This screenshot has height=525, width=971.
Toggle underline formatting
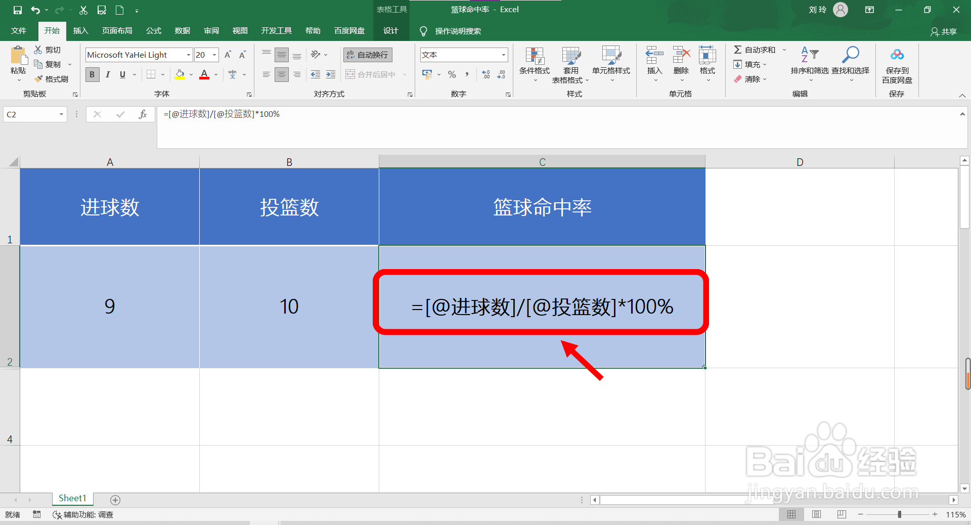click(x=122, y=74)
